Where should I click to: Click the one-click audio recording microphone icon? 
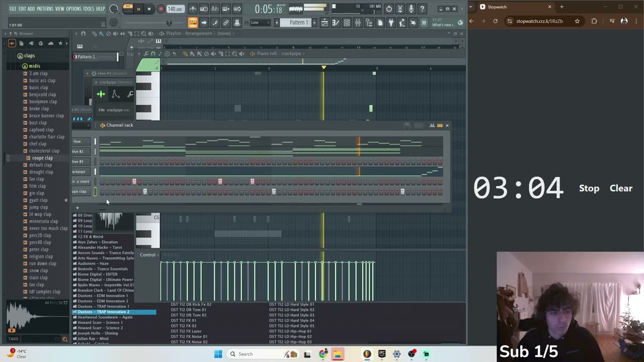(x=411, y=9)
